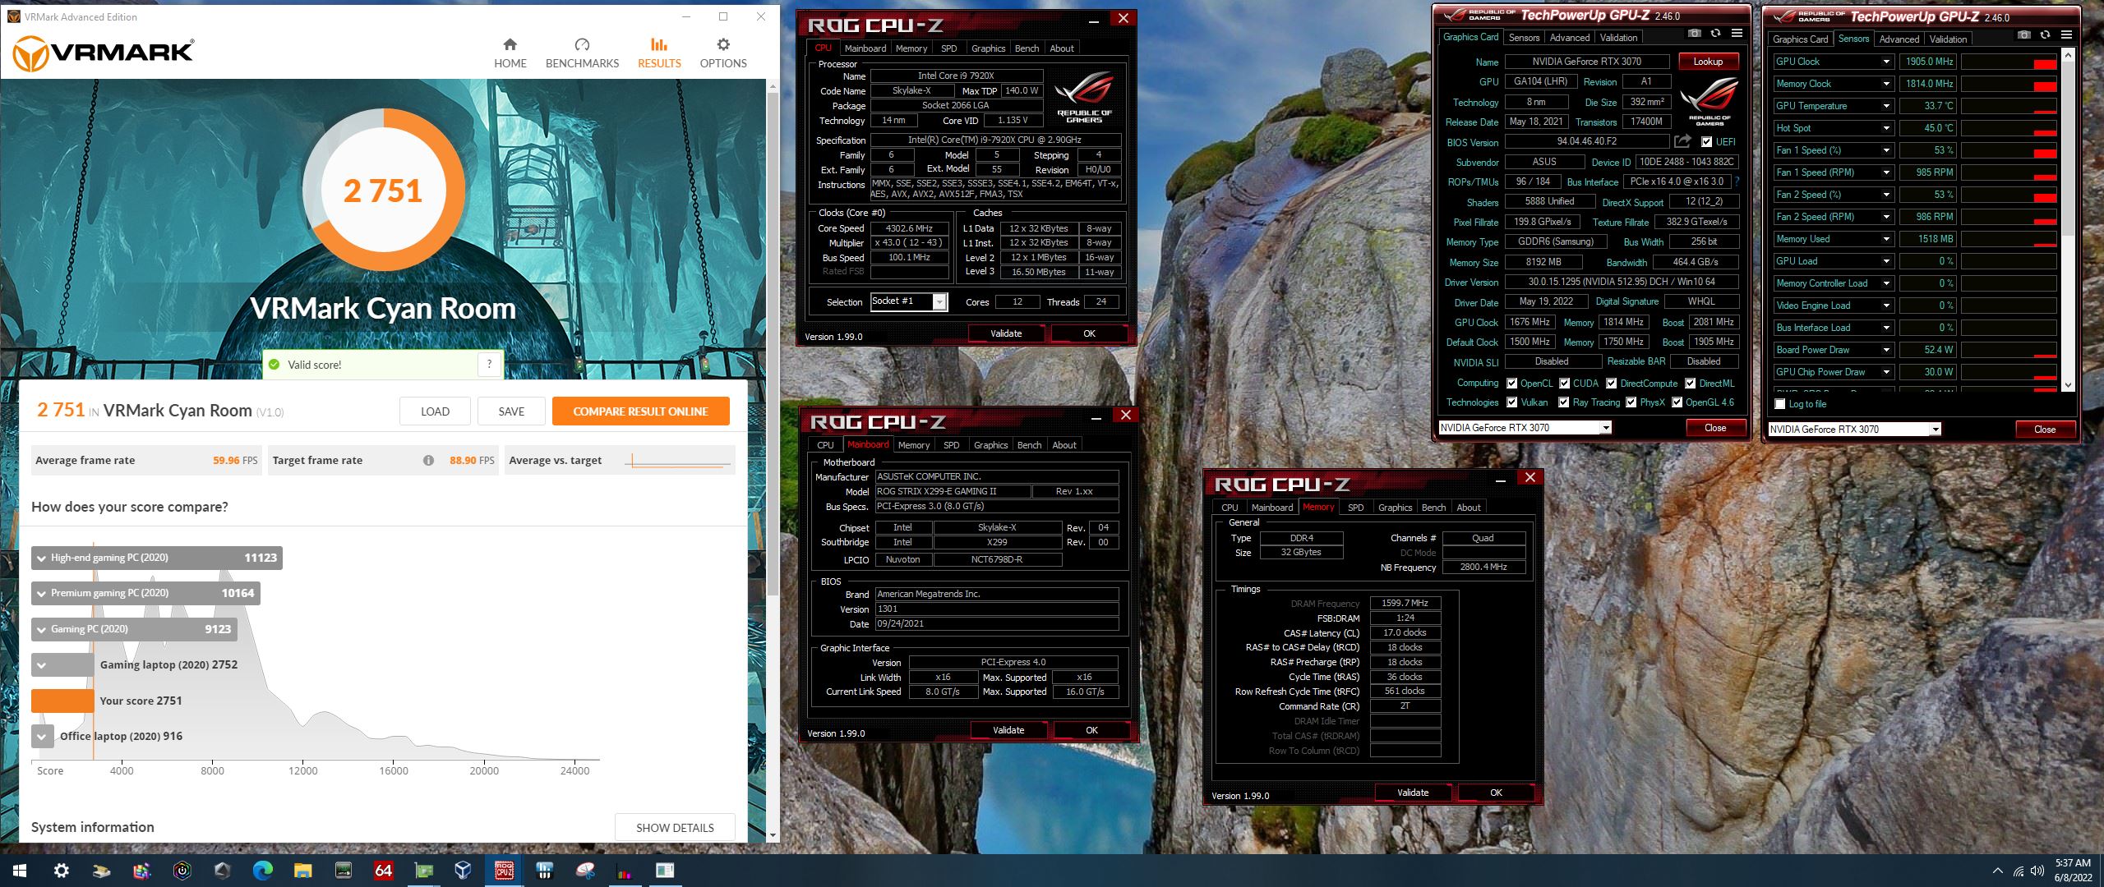Refresh the GPU-Z Graphics Card window
The width and height of the screenshot is (2104, 887).
[1715, 34]
